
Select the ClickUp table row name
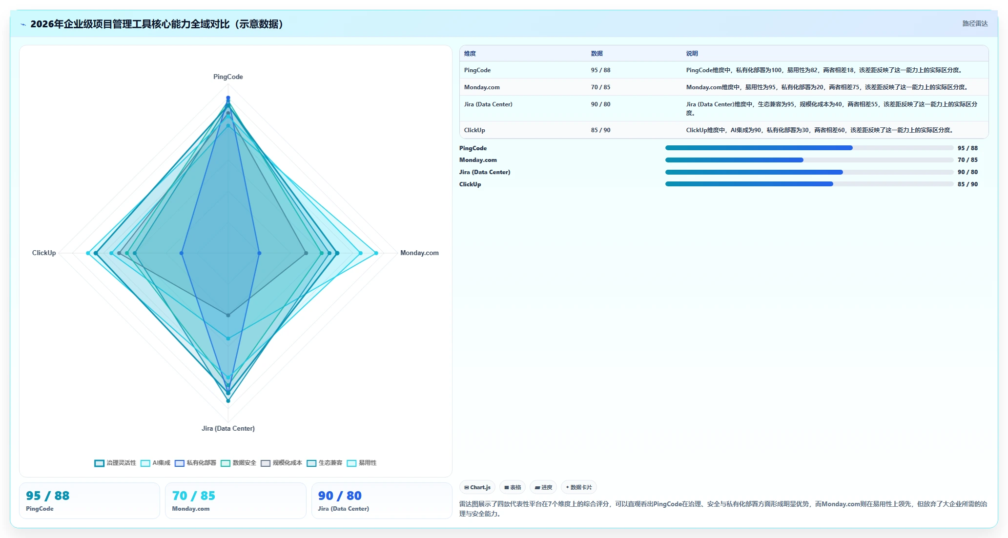pos(474,130)
